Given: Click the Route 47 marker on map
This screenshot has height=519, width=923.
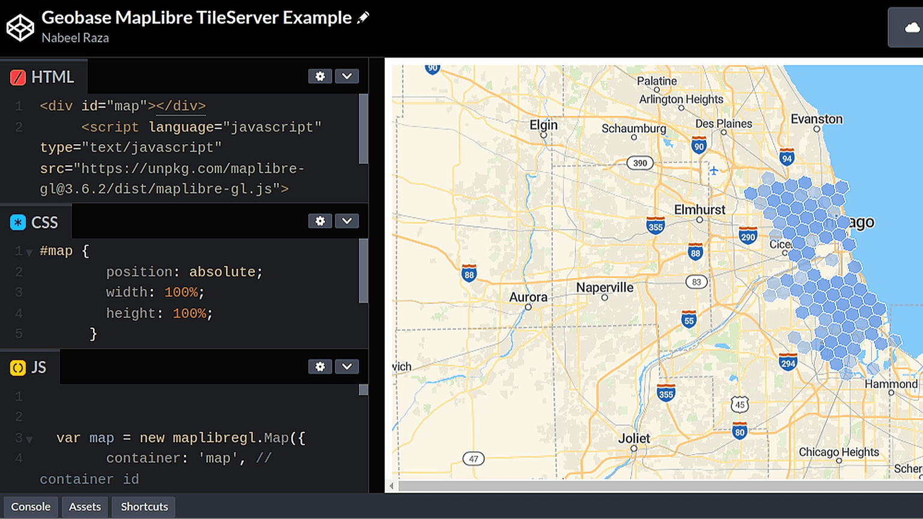Looking at the screenshot, I should coord(474,459).
